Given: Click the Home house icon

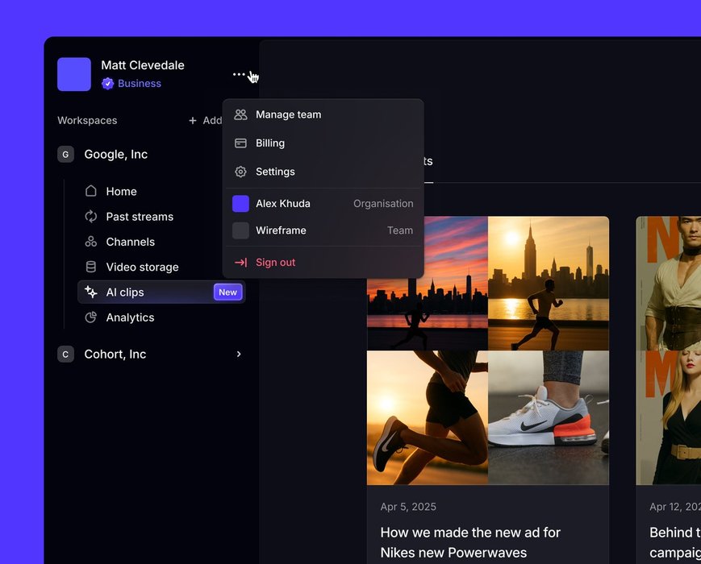Looking at the screenshot, I should point(91,191).
